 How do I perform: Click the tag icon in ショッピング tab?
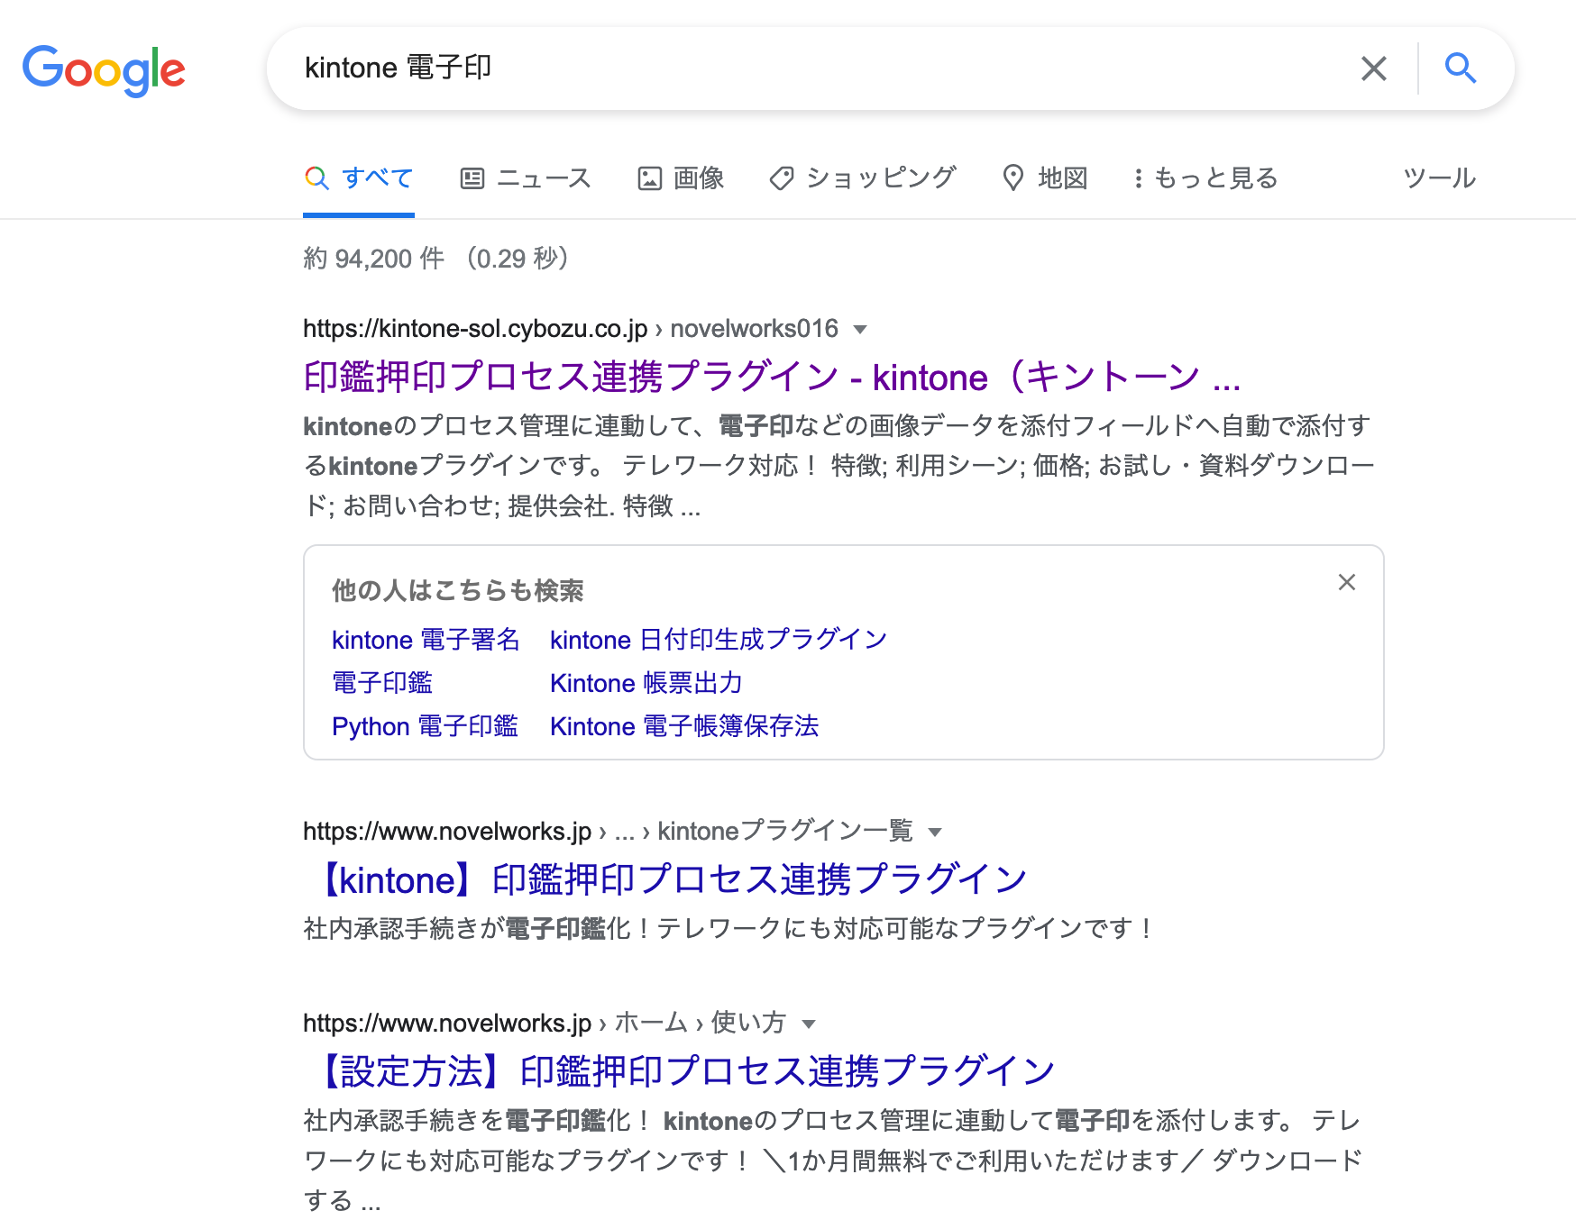(x=782, y=178)
